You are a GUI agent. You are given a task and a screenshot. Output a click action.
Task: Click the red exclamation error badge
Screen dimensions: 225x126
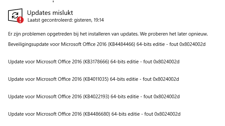click(x=20, y=20)
